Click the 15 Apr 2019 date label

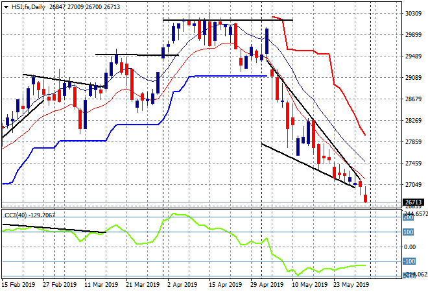click(x=226, y=285)
